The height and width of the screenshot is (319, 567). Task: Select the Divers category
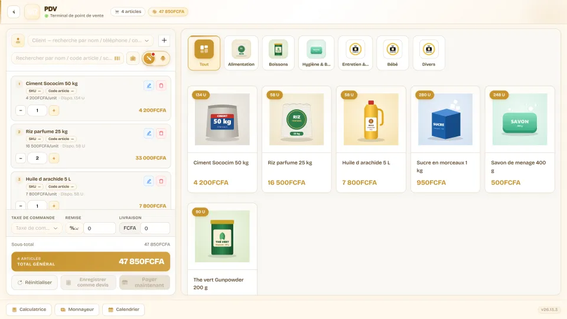point(429,53)
